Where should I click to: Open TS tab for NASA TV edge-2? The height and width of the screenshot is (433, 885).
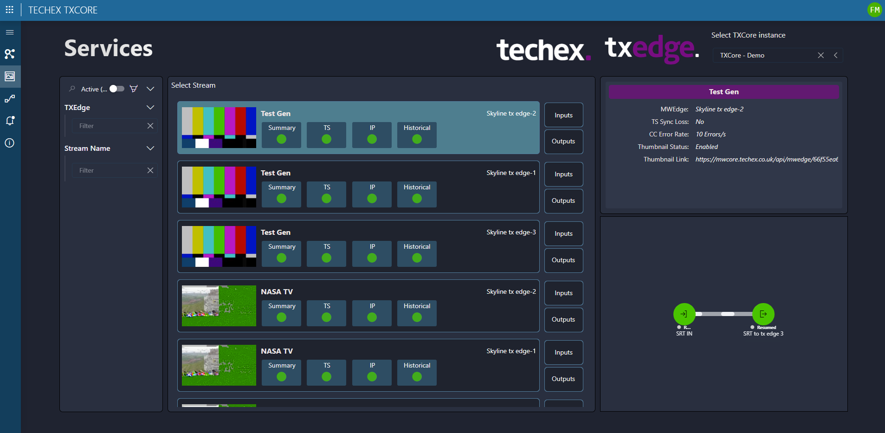click(x=327, y=313)
